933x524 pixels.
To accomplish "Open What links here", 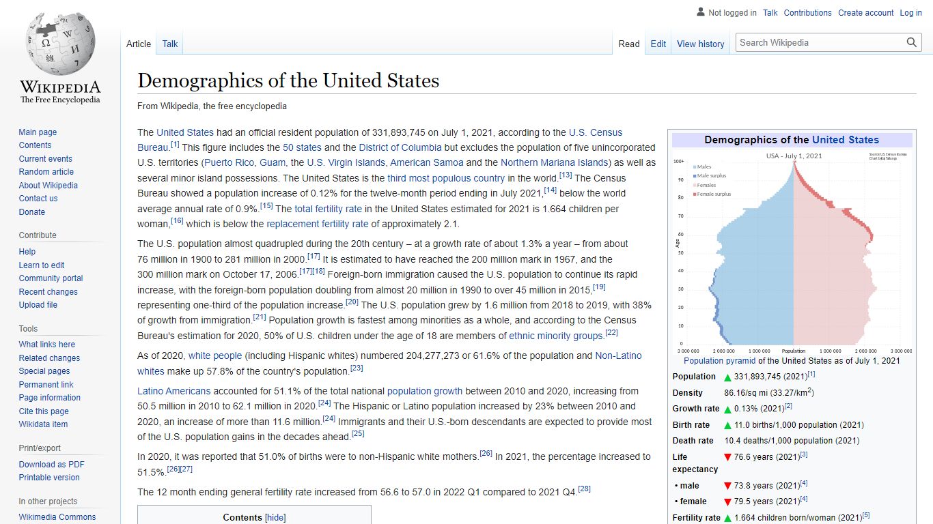I will coord(46,345).
